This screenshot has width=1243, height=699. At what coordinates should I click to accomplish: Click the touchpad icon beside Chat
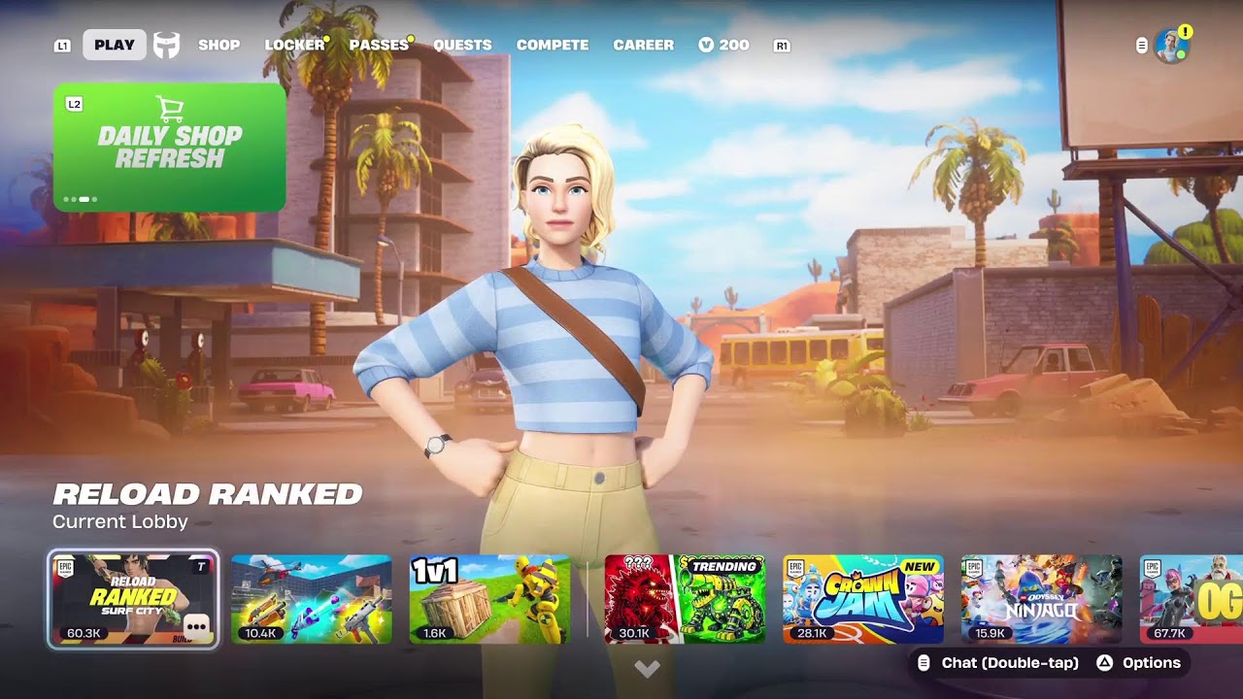tap(924, 663)
